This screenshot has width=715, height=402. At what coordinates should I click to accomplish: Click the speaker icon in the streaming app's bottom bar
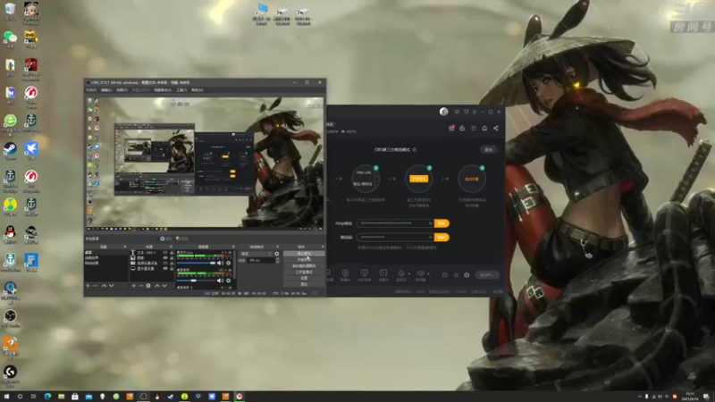coord(420,273)
